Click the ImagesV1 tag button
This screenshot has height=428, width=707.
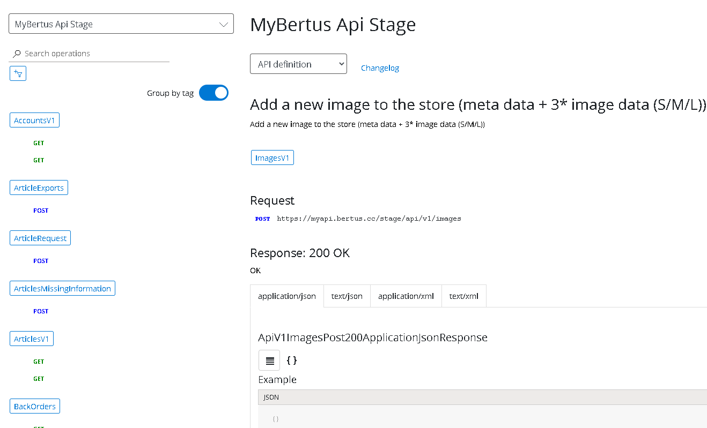click(273, 157)
